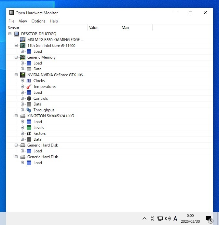The width and height of the screenshot is (219, 225).
Task: Expand the Throughput node under NVIDIA GPU
Action: 22,110
